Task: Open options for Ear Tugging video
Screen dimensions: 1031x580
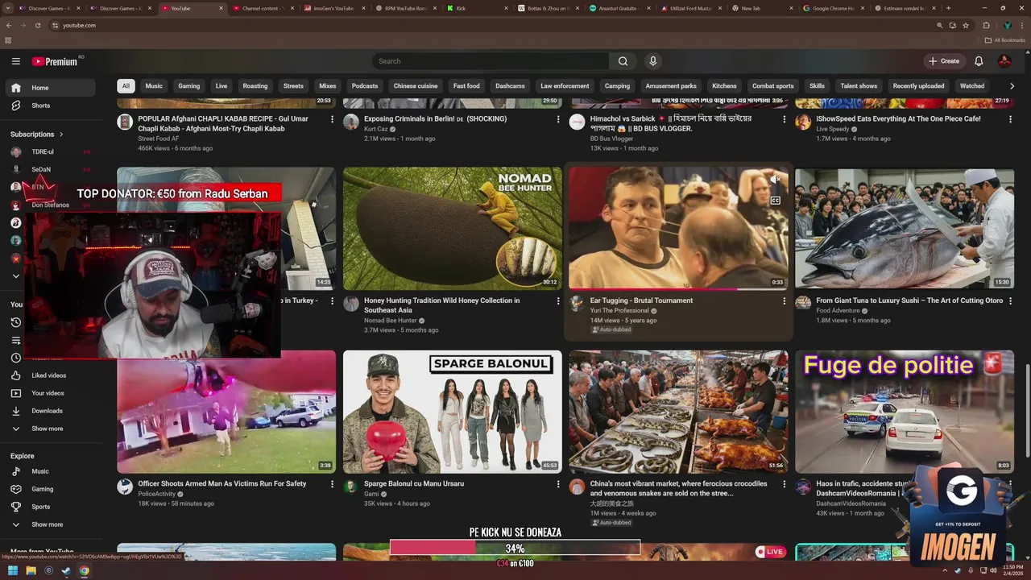Action: pyautogui.click(x=784, y=300)
